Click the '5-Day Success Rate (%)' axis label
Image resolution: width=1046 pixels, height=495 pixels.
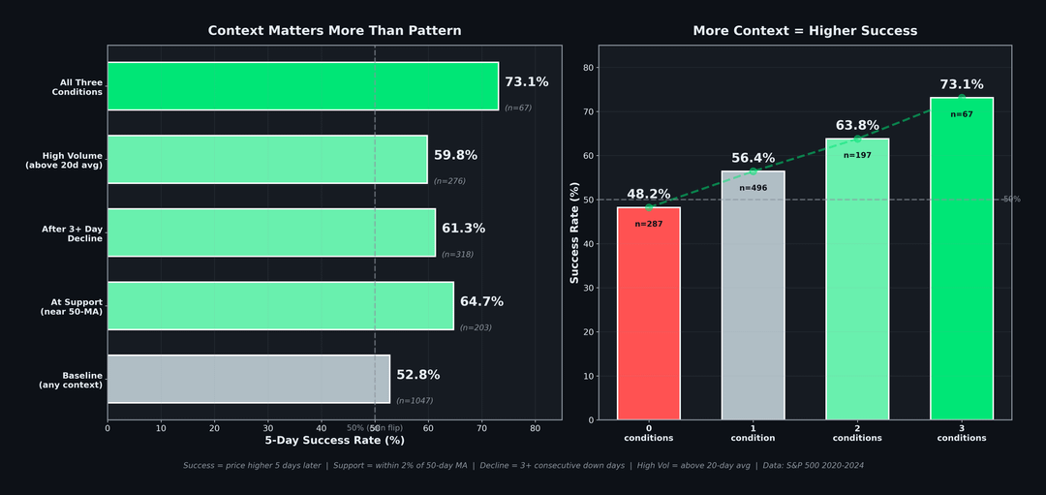pos(334,441)
